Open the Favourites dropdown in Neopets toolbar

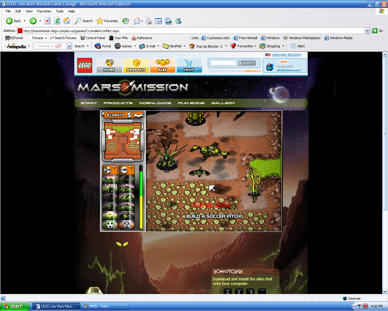point(255,46)
